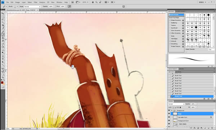Toggle Other Dynamics checkbox
Screen dimensions: 216x130
[170, 33]
